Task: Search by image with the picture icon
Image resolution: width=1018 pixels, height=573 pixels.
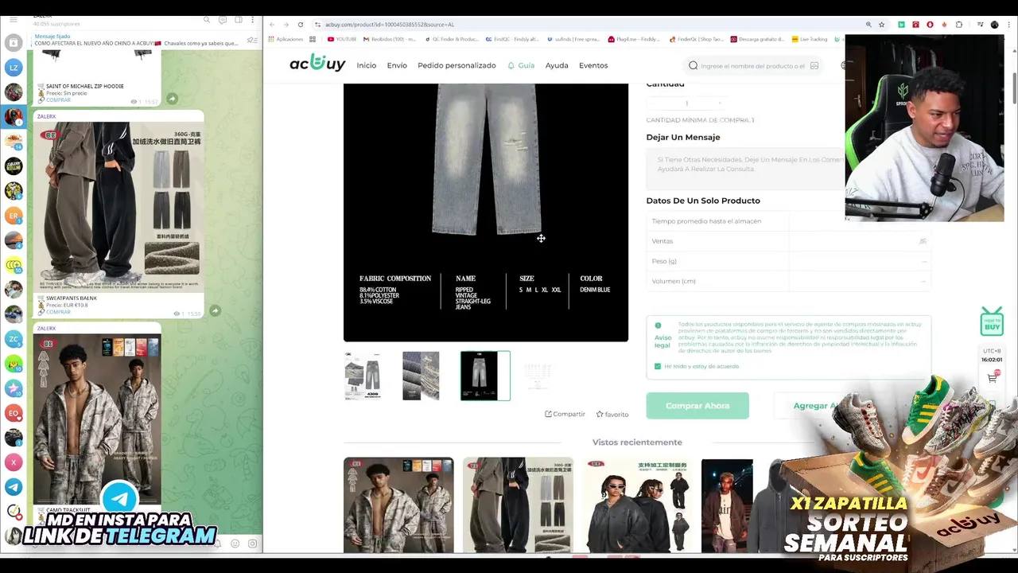Action: 814,66
